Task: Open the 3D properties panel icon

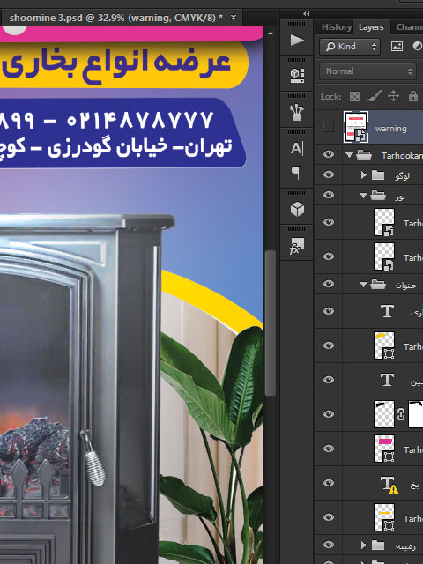Action: (297, 76)
